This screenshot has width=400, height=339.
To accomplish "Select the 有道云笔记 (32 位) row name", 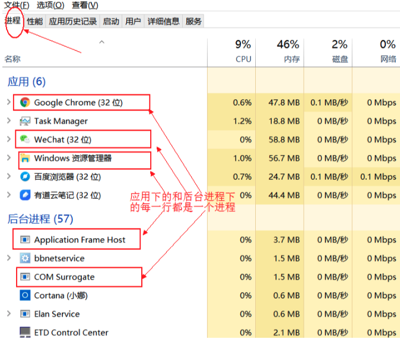I will 67,195.
